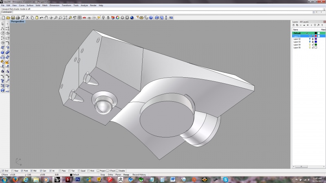
Task: Click the Filter funnel icon in Layers panel
Action: click(x=315, y=25)
